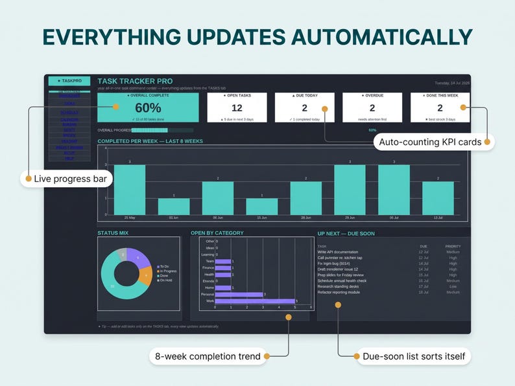Click the To Do legend entry
515x386 pixels.
(163, 267)
